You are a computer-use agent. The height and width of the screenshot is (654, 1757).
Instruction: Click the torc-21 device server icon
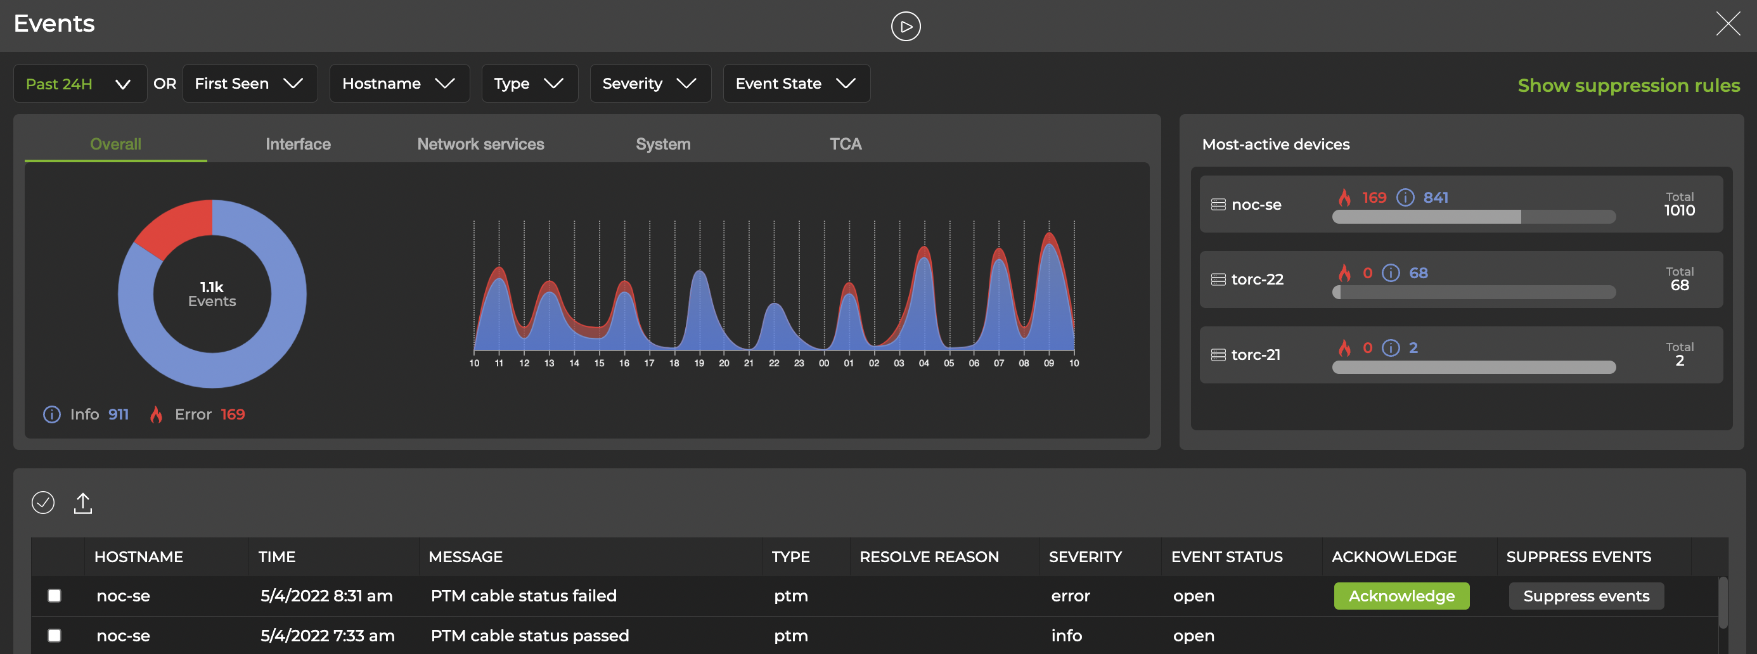(1218, 355)
